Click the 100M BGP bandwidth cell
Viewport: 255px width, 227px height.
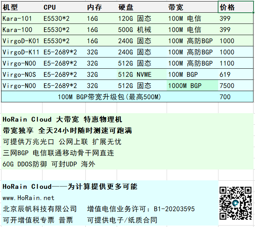[x=192, y=75]
